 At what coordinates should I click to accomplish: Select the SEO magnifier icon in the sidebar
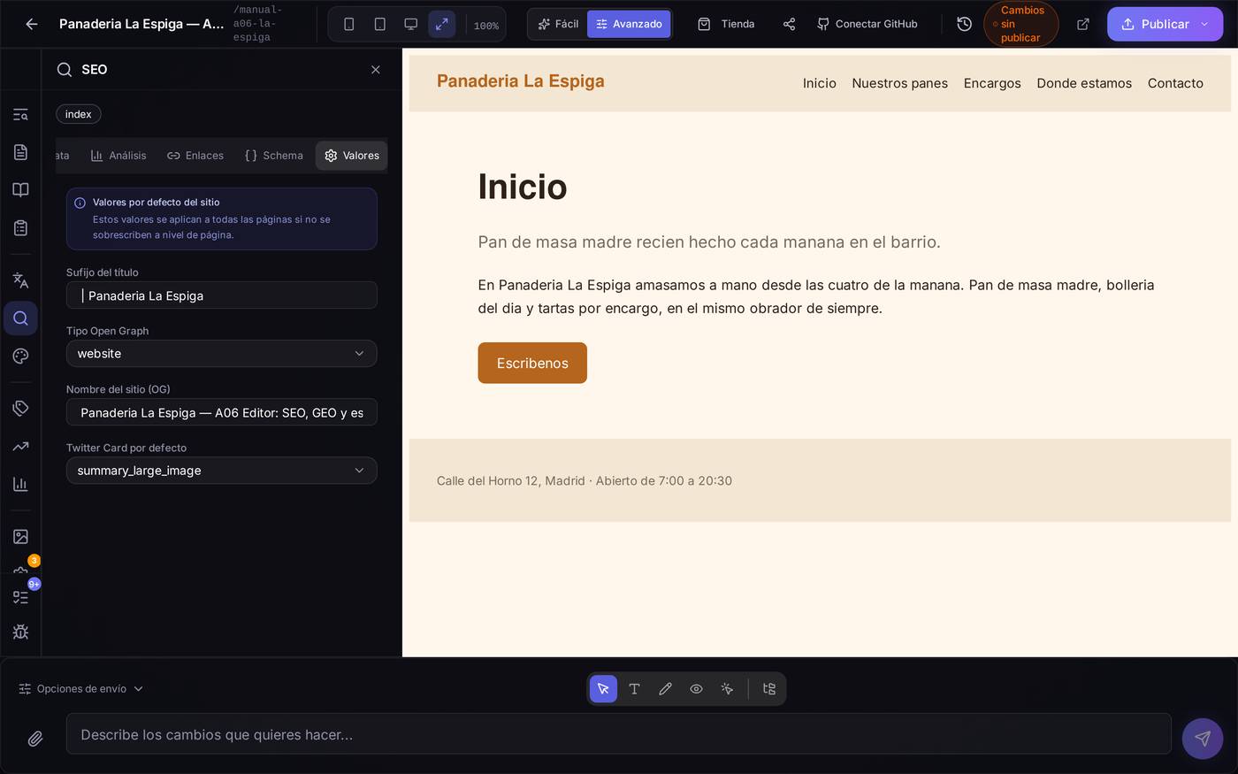(x=20, y=318)
